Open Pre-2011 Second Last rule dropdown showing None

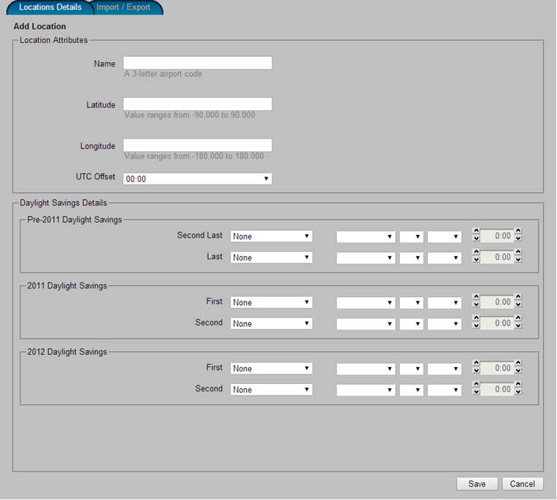272,236
